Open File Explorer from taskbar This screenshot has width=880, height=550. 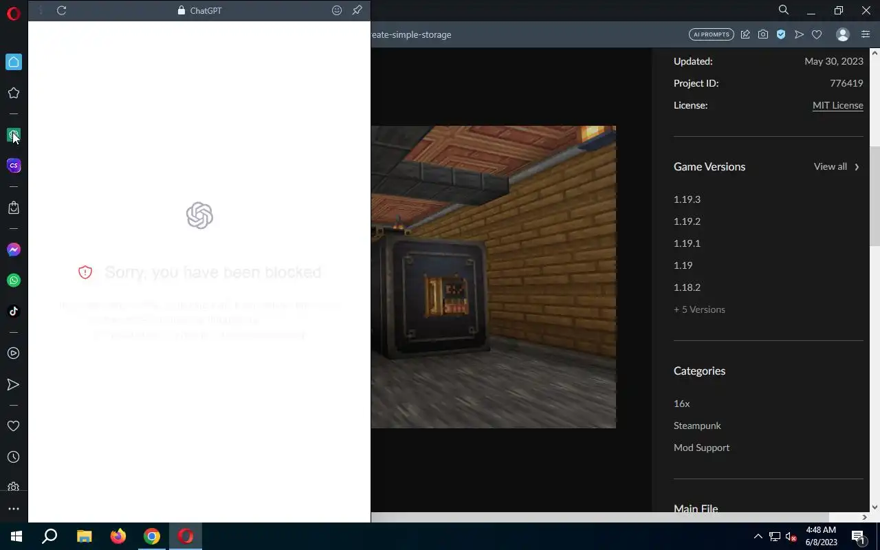click(x=84, y=536)
